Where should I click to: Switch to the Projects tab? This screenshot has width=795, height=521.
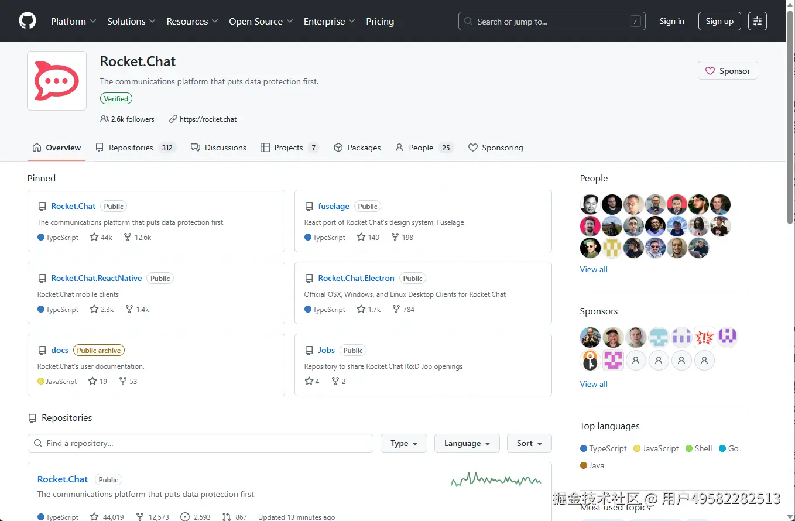290,148
